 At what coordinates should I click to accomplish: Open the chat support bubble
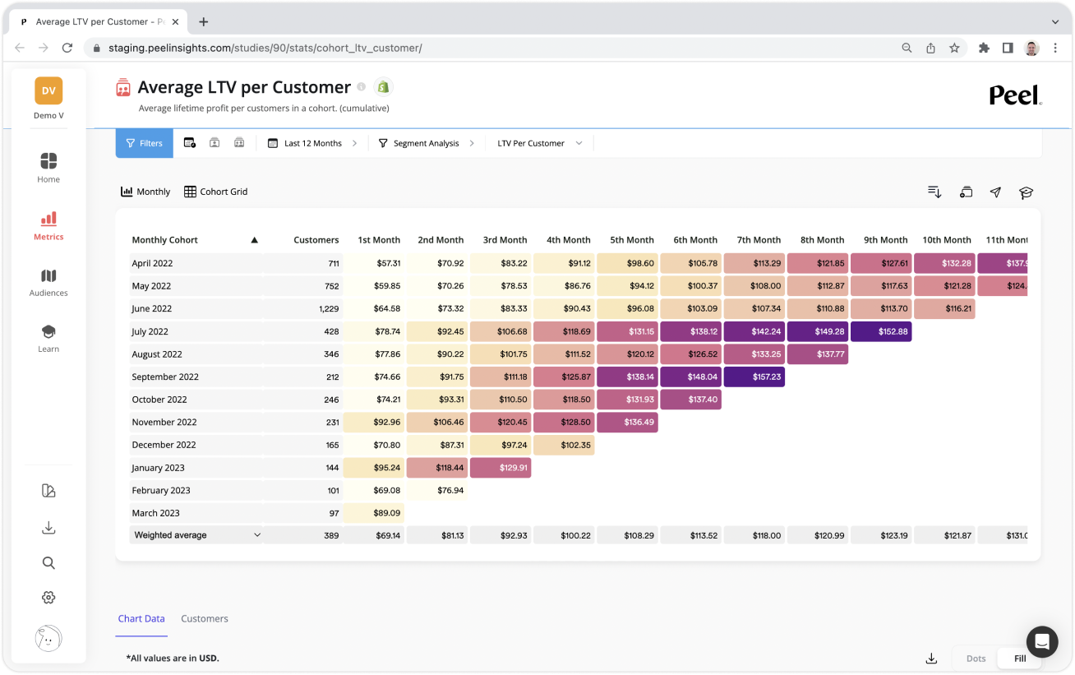click(1042, 642)
